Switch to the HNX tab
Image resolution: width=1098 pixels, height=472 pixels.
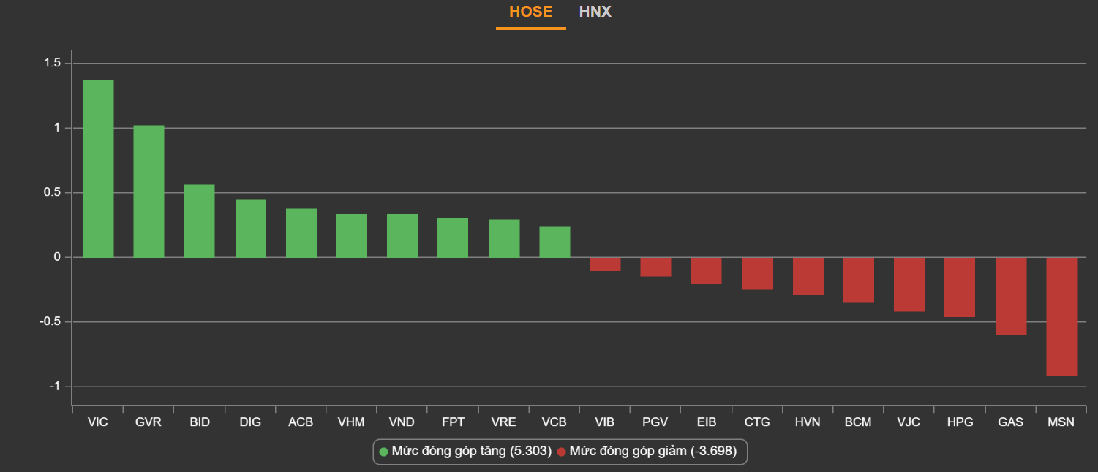tap(595, 12)
